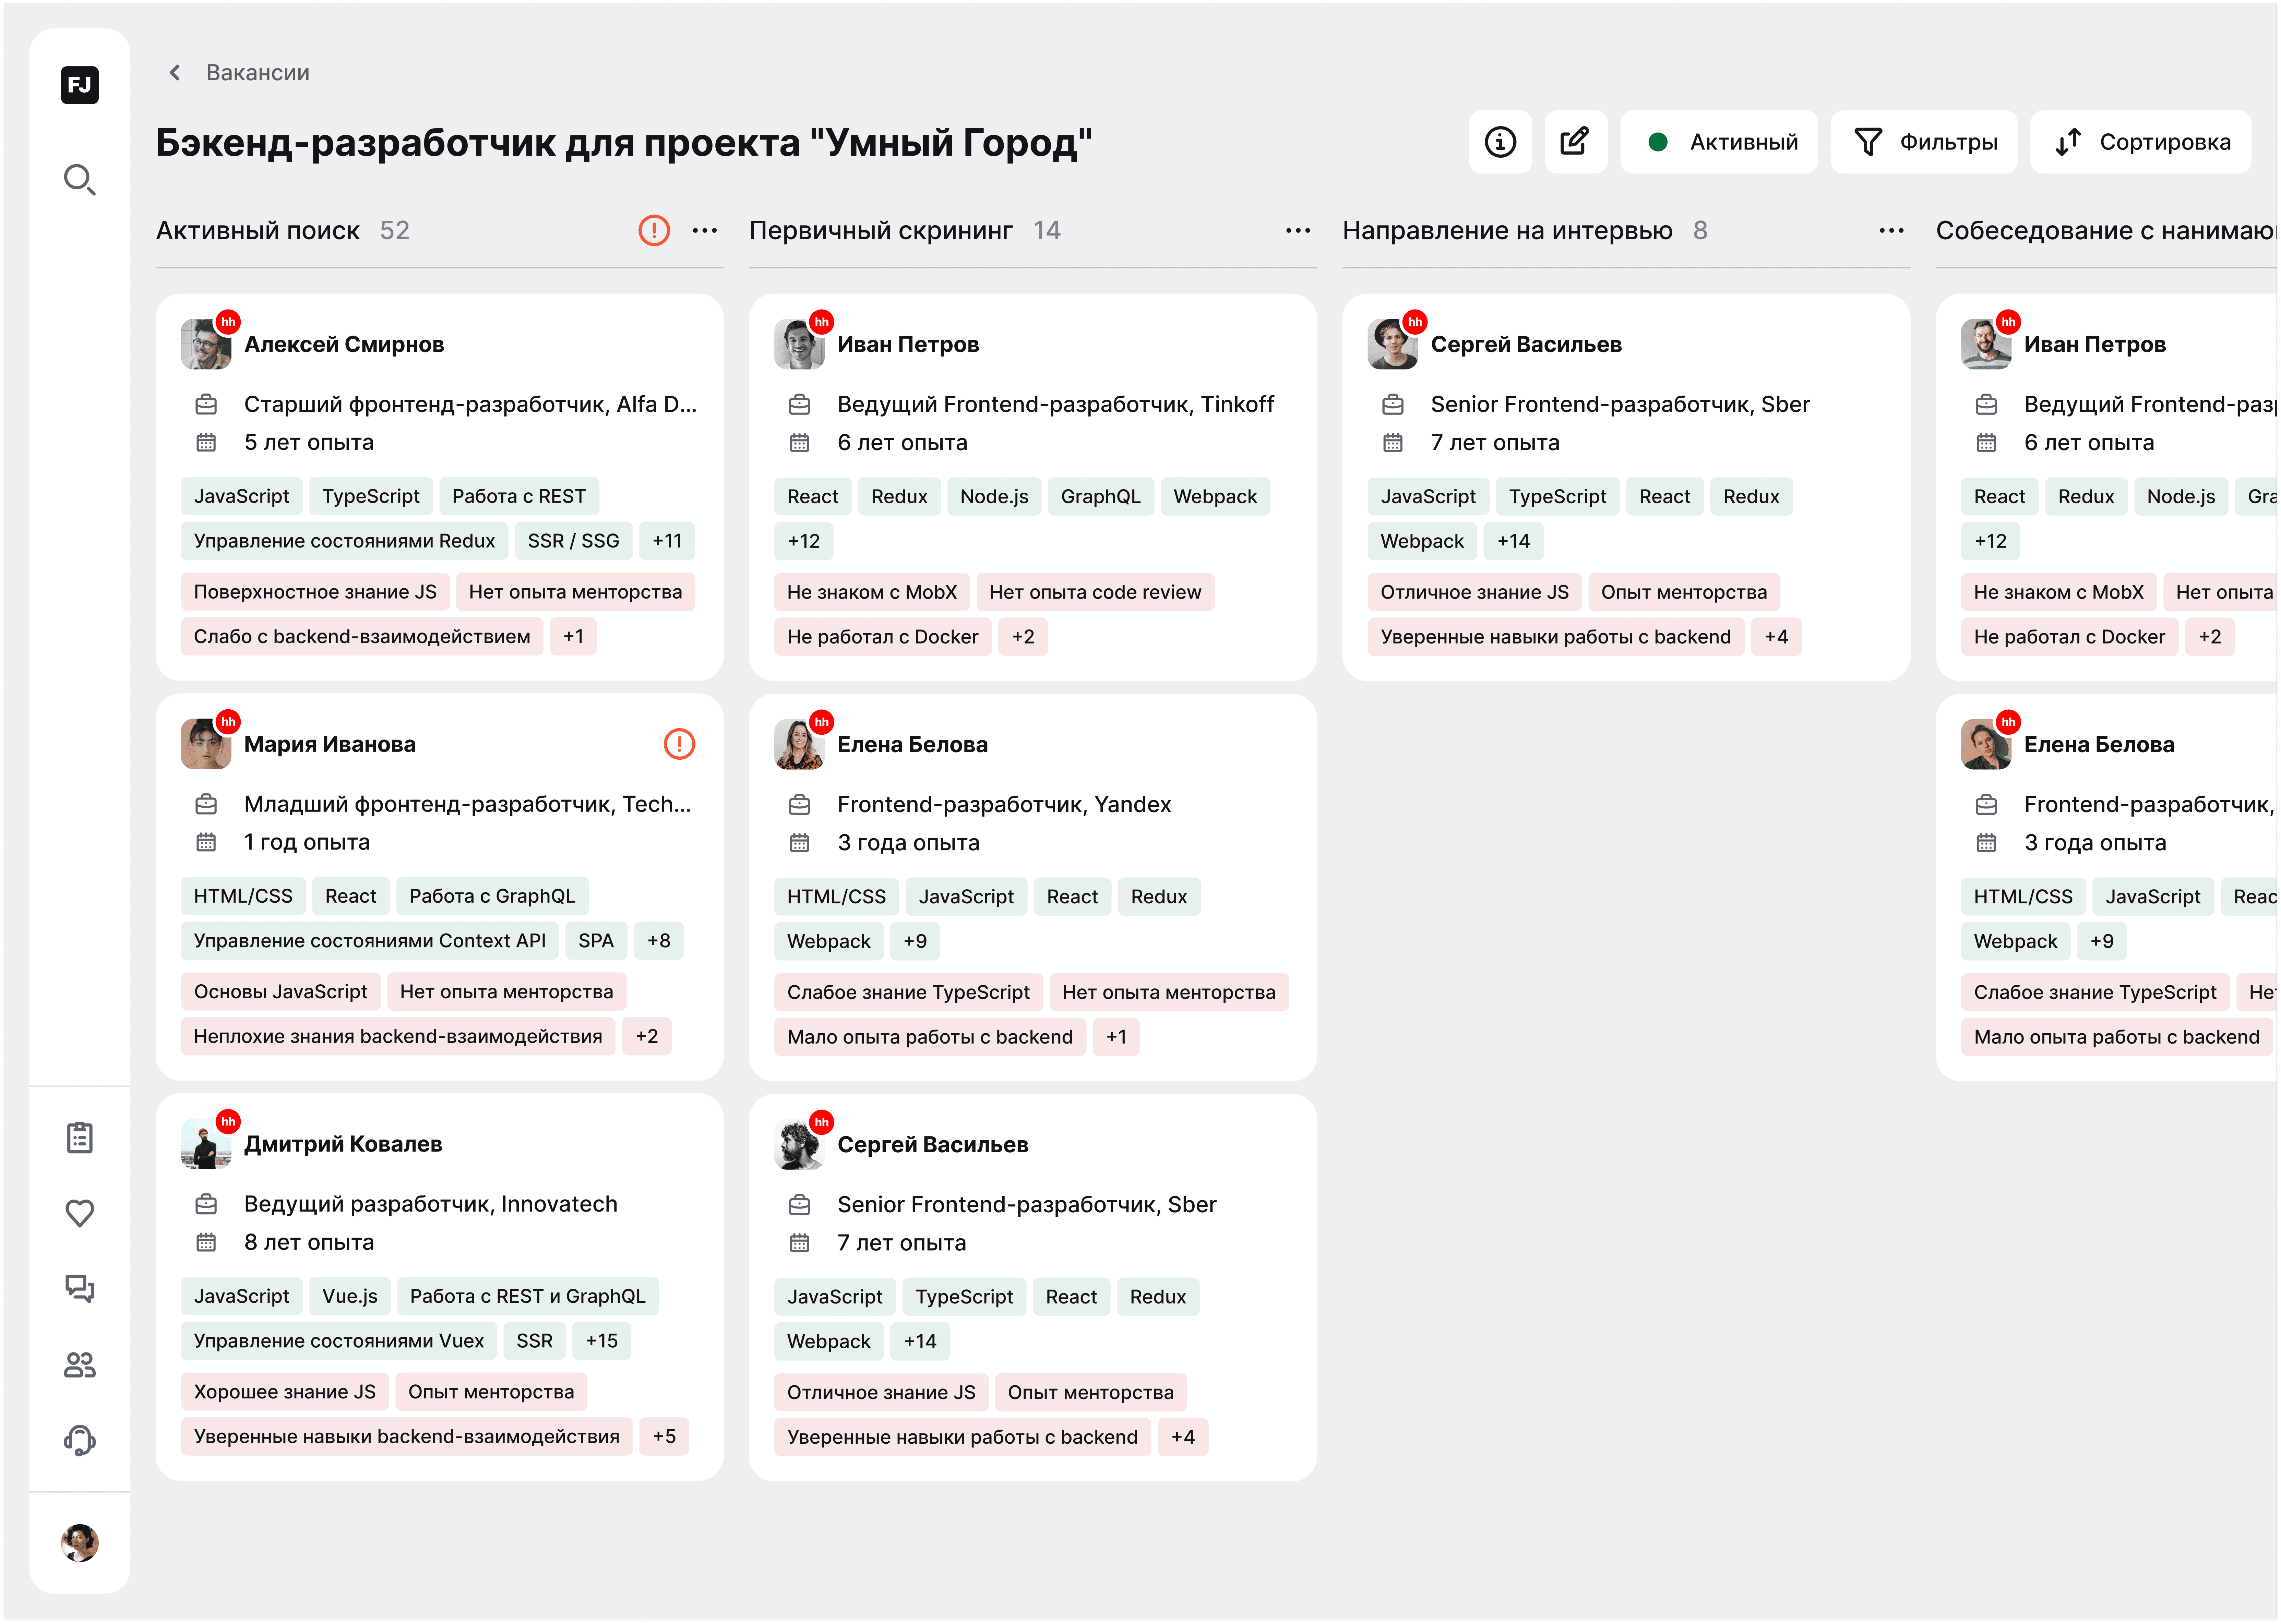
Task: Click user profile avatar at sidebar bottom
Action: click(x=79, y=1543)
